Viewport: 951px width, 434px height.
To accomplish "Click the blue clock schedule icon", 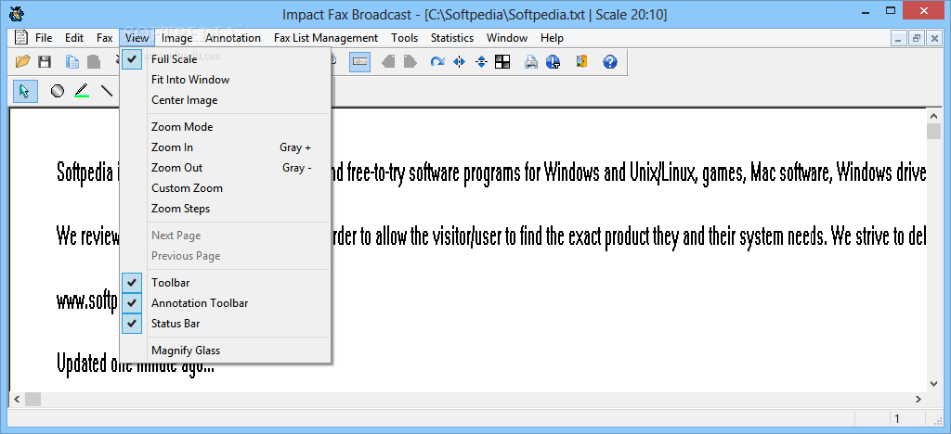I will (553, 61).
